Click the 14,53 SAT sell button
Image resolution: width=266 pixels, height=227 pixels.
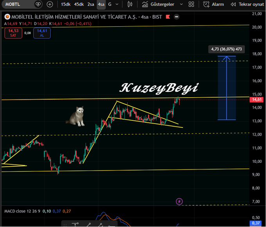tap(13, 33)
